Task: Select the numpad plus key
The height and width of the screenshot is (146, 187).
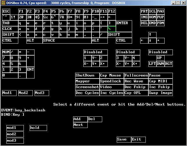Action: point(30,61)
